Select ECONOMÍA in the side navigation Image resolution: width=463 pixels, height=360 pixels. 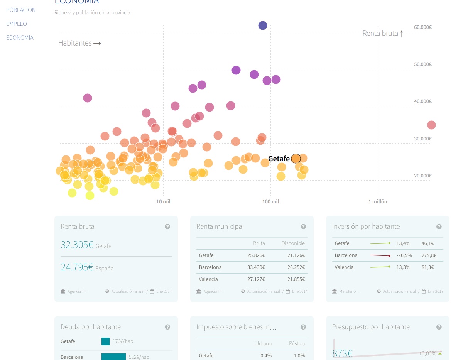(x=20, y=38)
